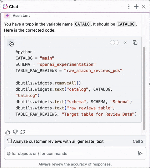
Task: Click the Chat panel title
Action: pyautogui.click(x=13, y=7)
